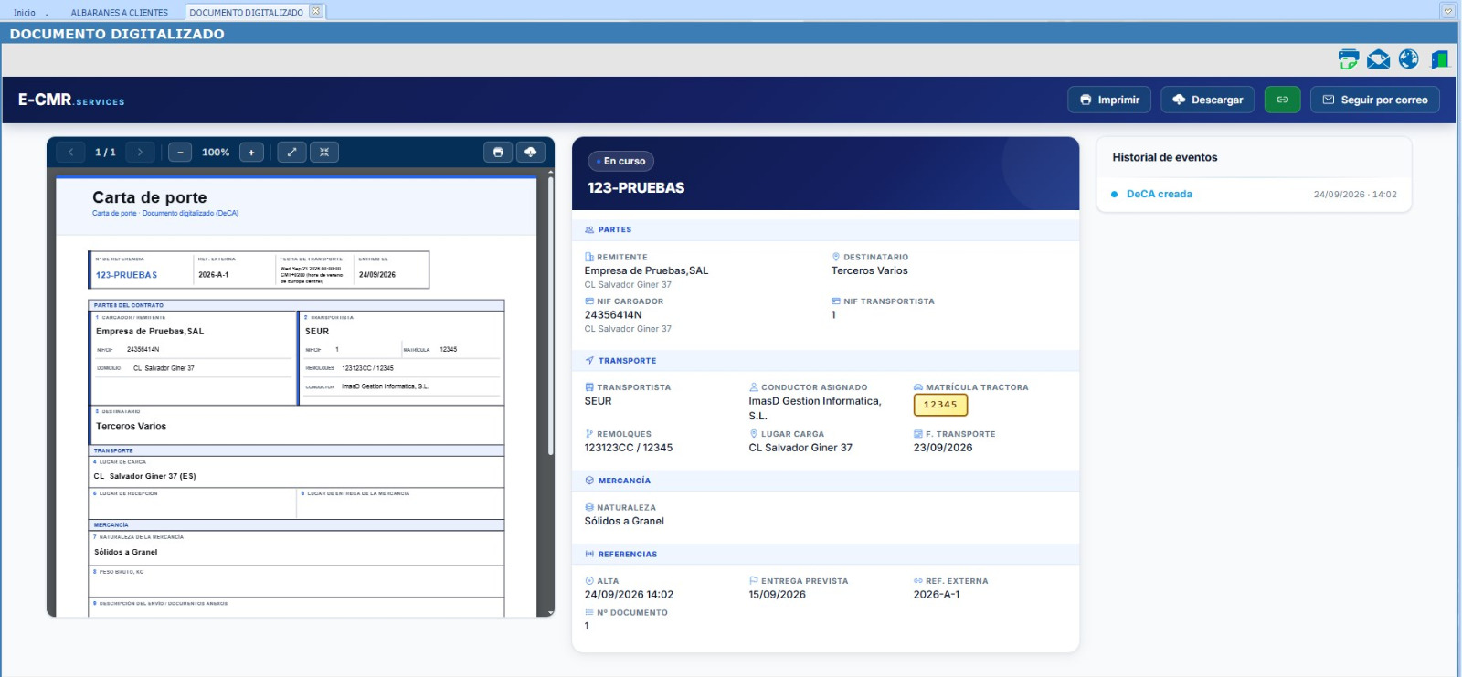Close the DOCUMENTO DIGITALIZADO tab

click(x=315, y=12)
